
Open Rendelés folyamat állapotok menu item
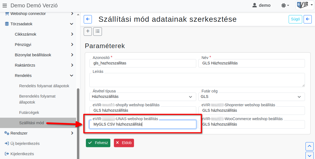click(44, 86)
